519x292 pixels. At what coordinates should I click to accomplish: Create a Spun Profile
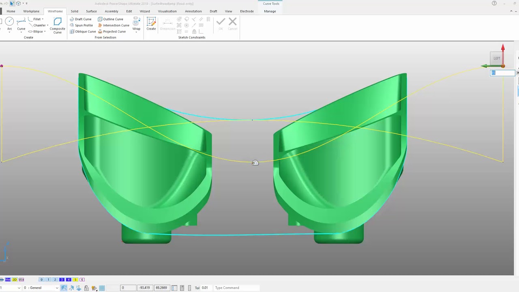click(x=81, y=25)
